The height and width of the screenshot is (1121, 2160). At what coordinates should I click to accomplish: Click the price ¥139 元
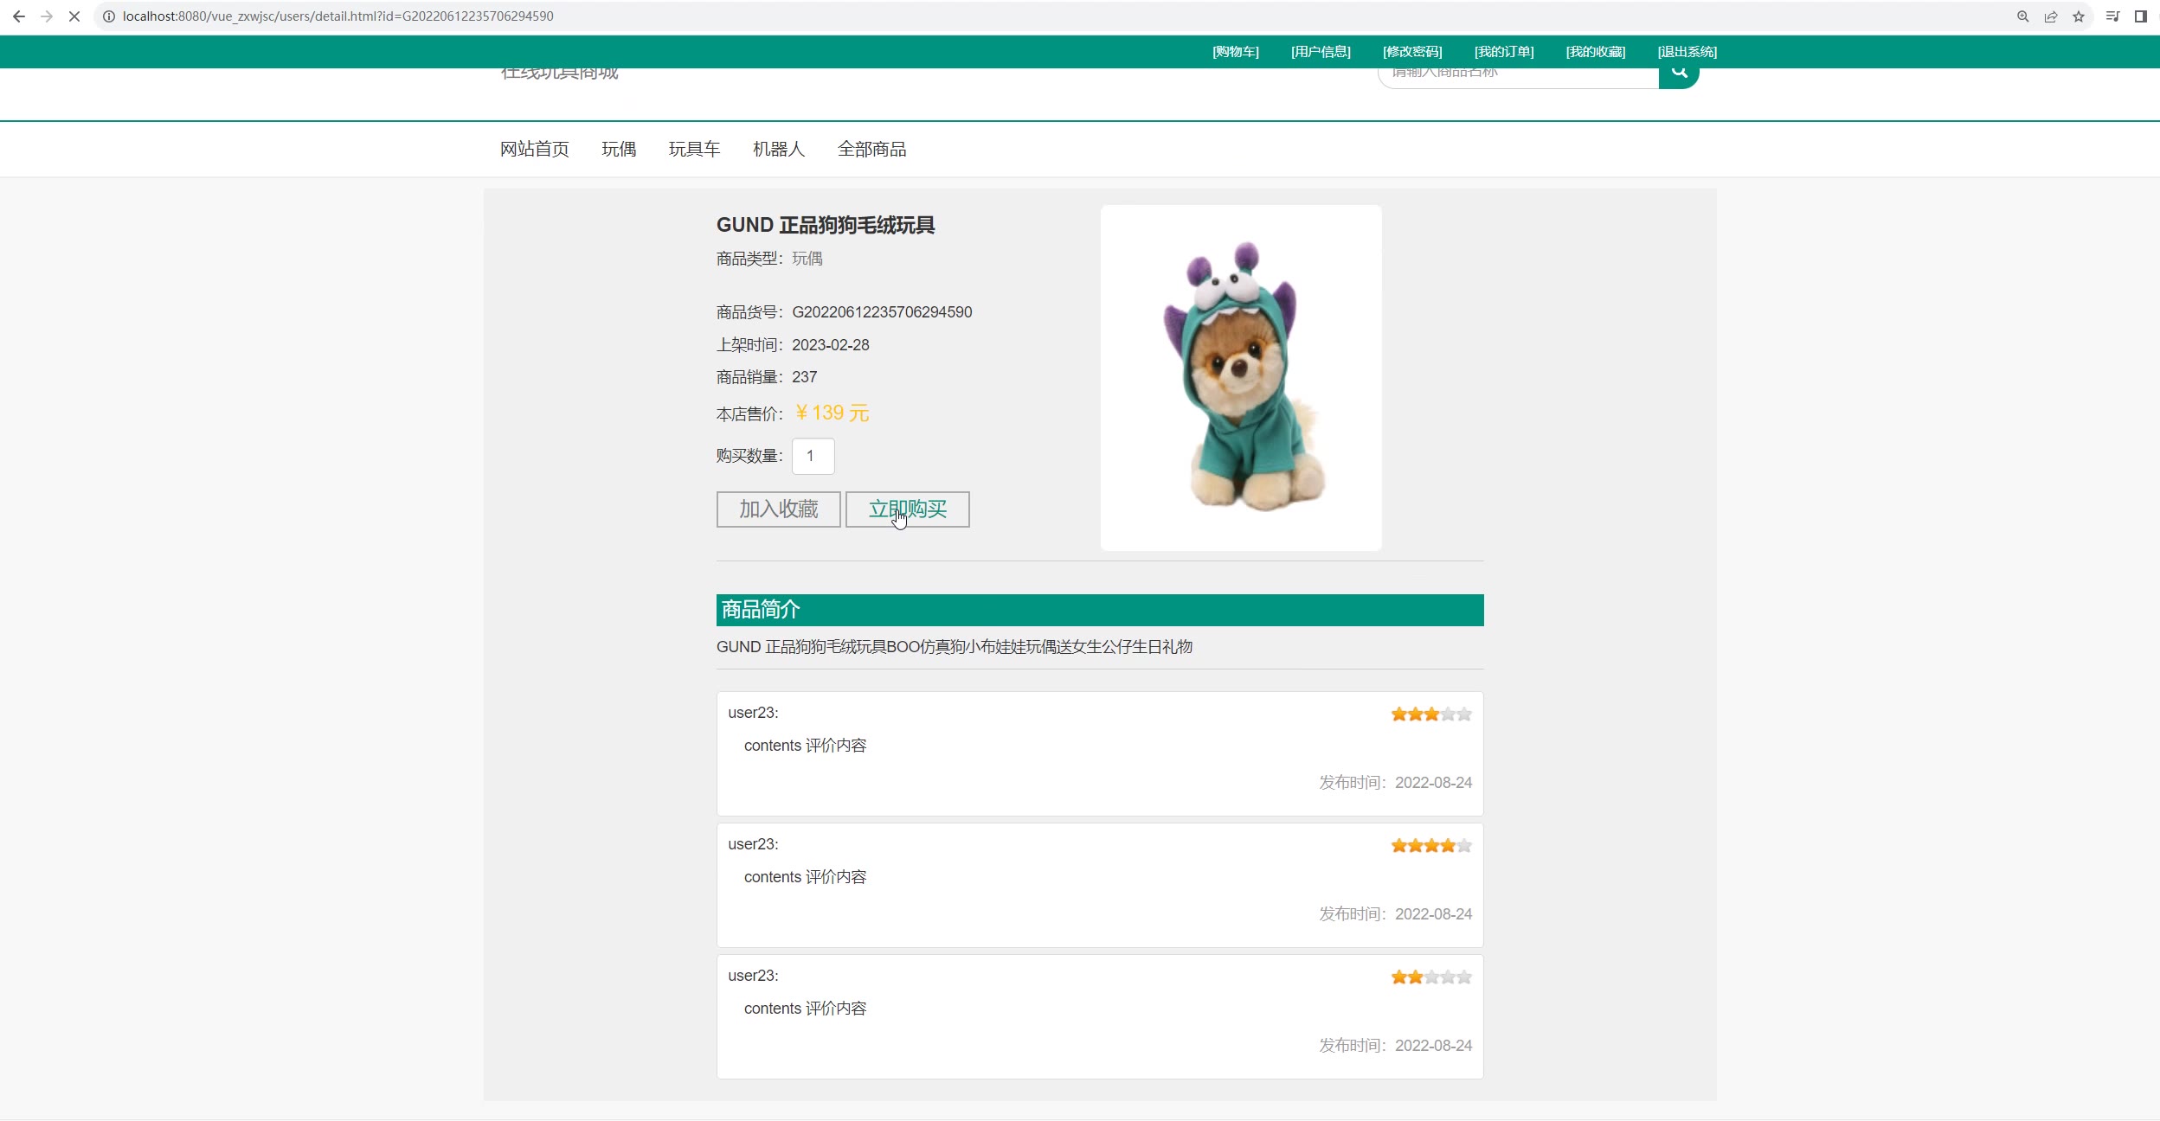tap(832, 413)
